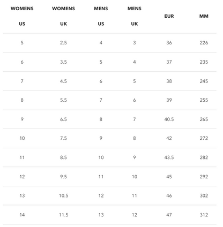Select EUR size 38 cell
The height and width of the screenshot is (227, 223).
tap(169, 81)
